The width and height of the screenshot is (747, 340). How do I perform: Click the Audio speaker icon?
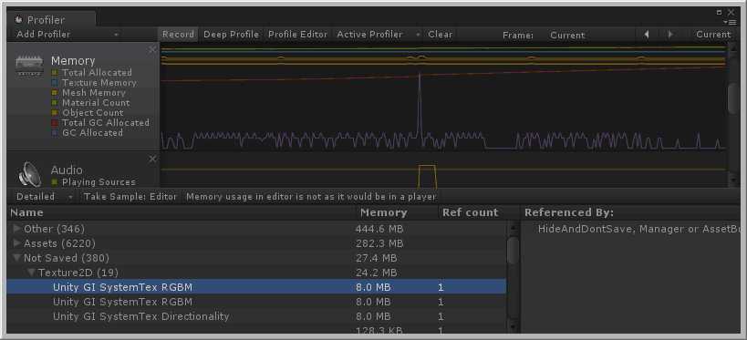pos(29,174)
